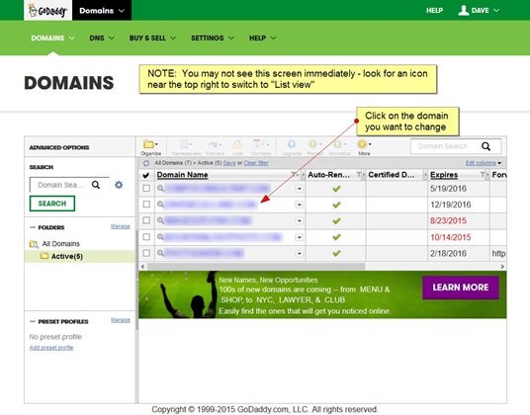Collapse the FOLDERS section
530x415 pixels.
click(x=33, y=227)
